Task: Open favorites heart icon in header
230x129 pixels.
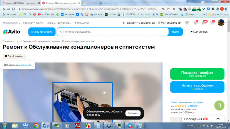Action: pos(187,23)
